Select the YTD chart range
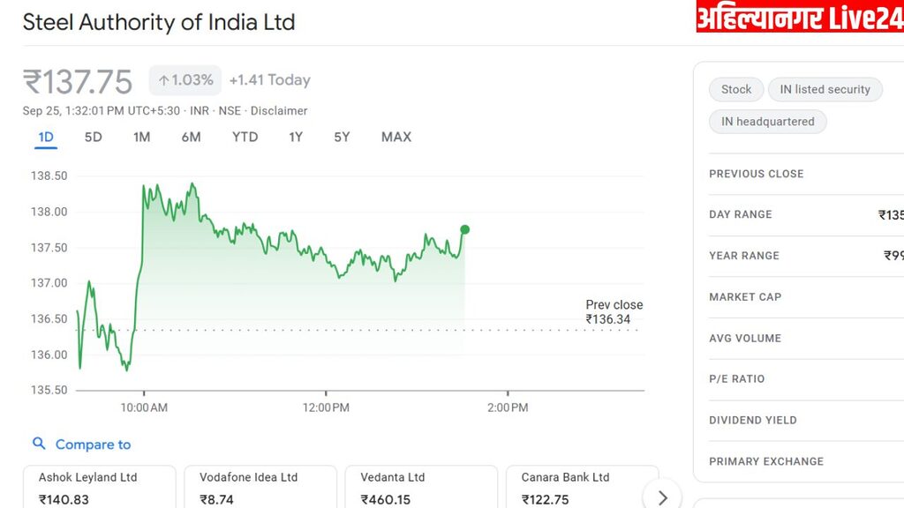Image resolution: width=904 pixels, height=508 pixels. pos(245,137)
